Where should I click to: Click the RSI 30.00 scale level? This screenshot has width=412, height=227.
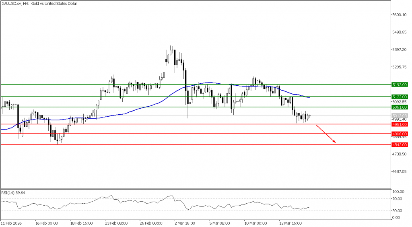click(x=398, y=210)
